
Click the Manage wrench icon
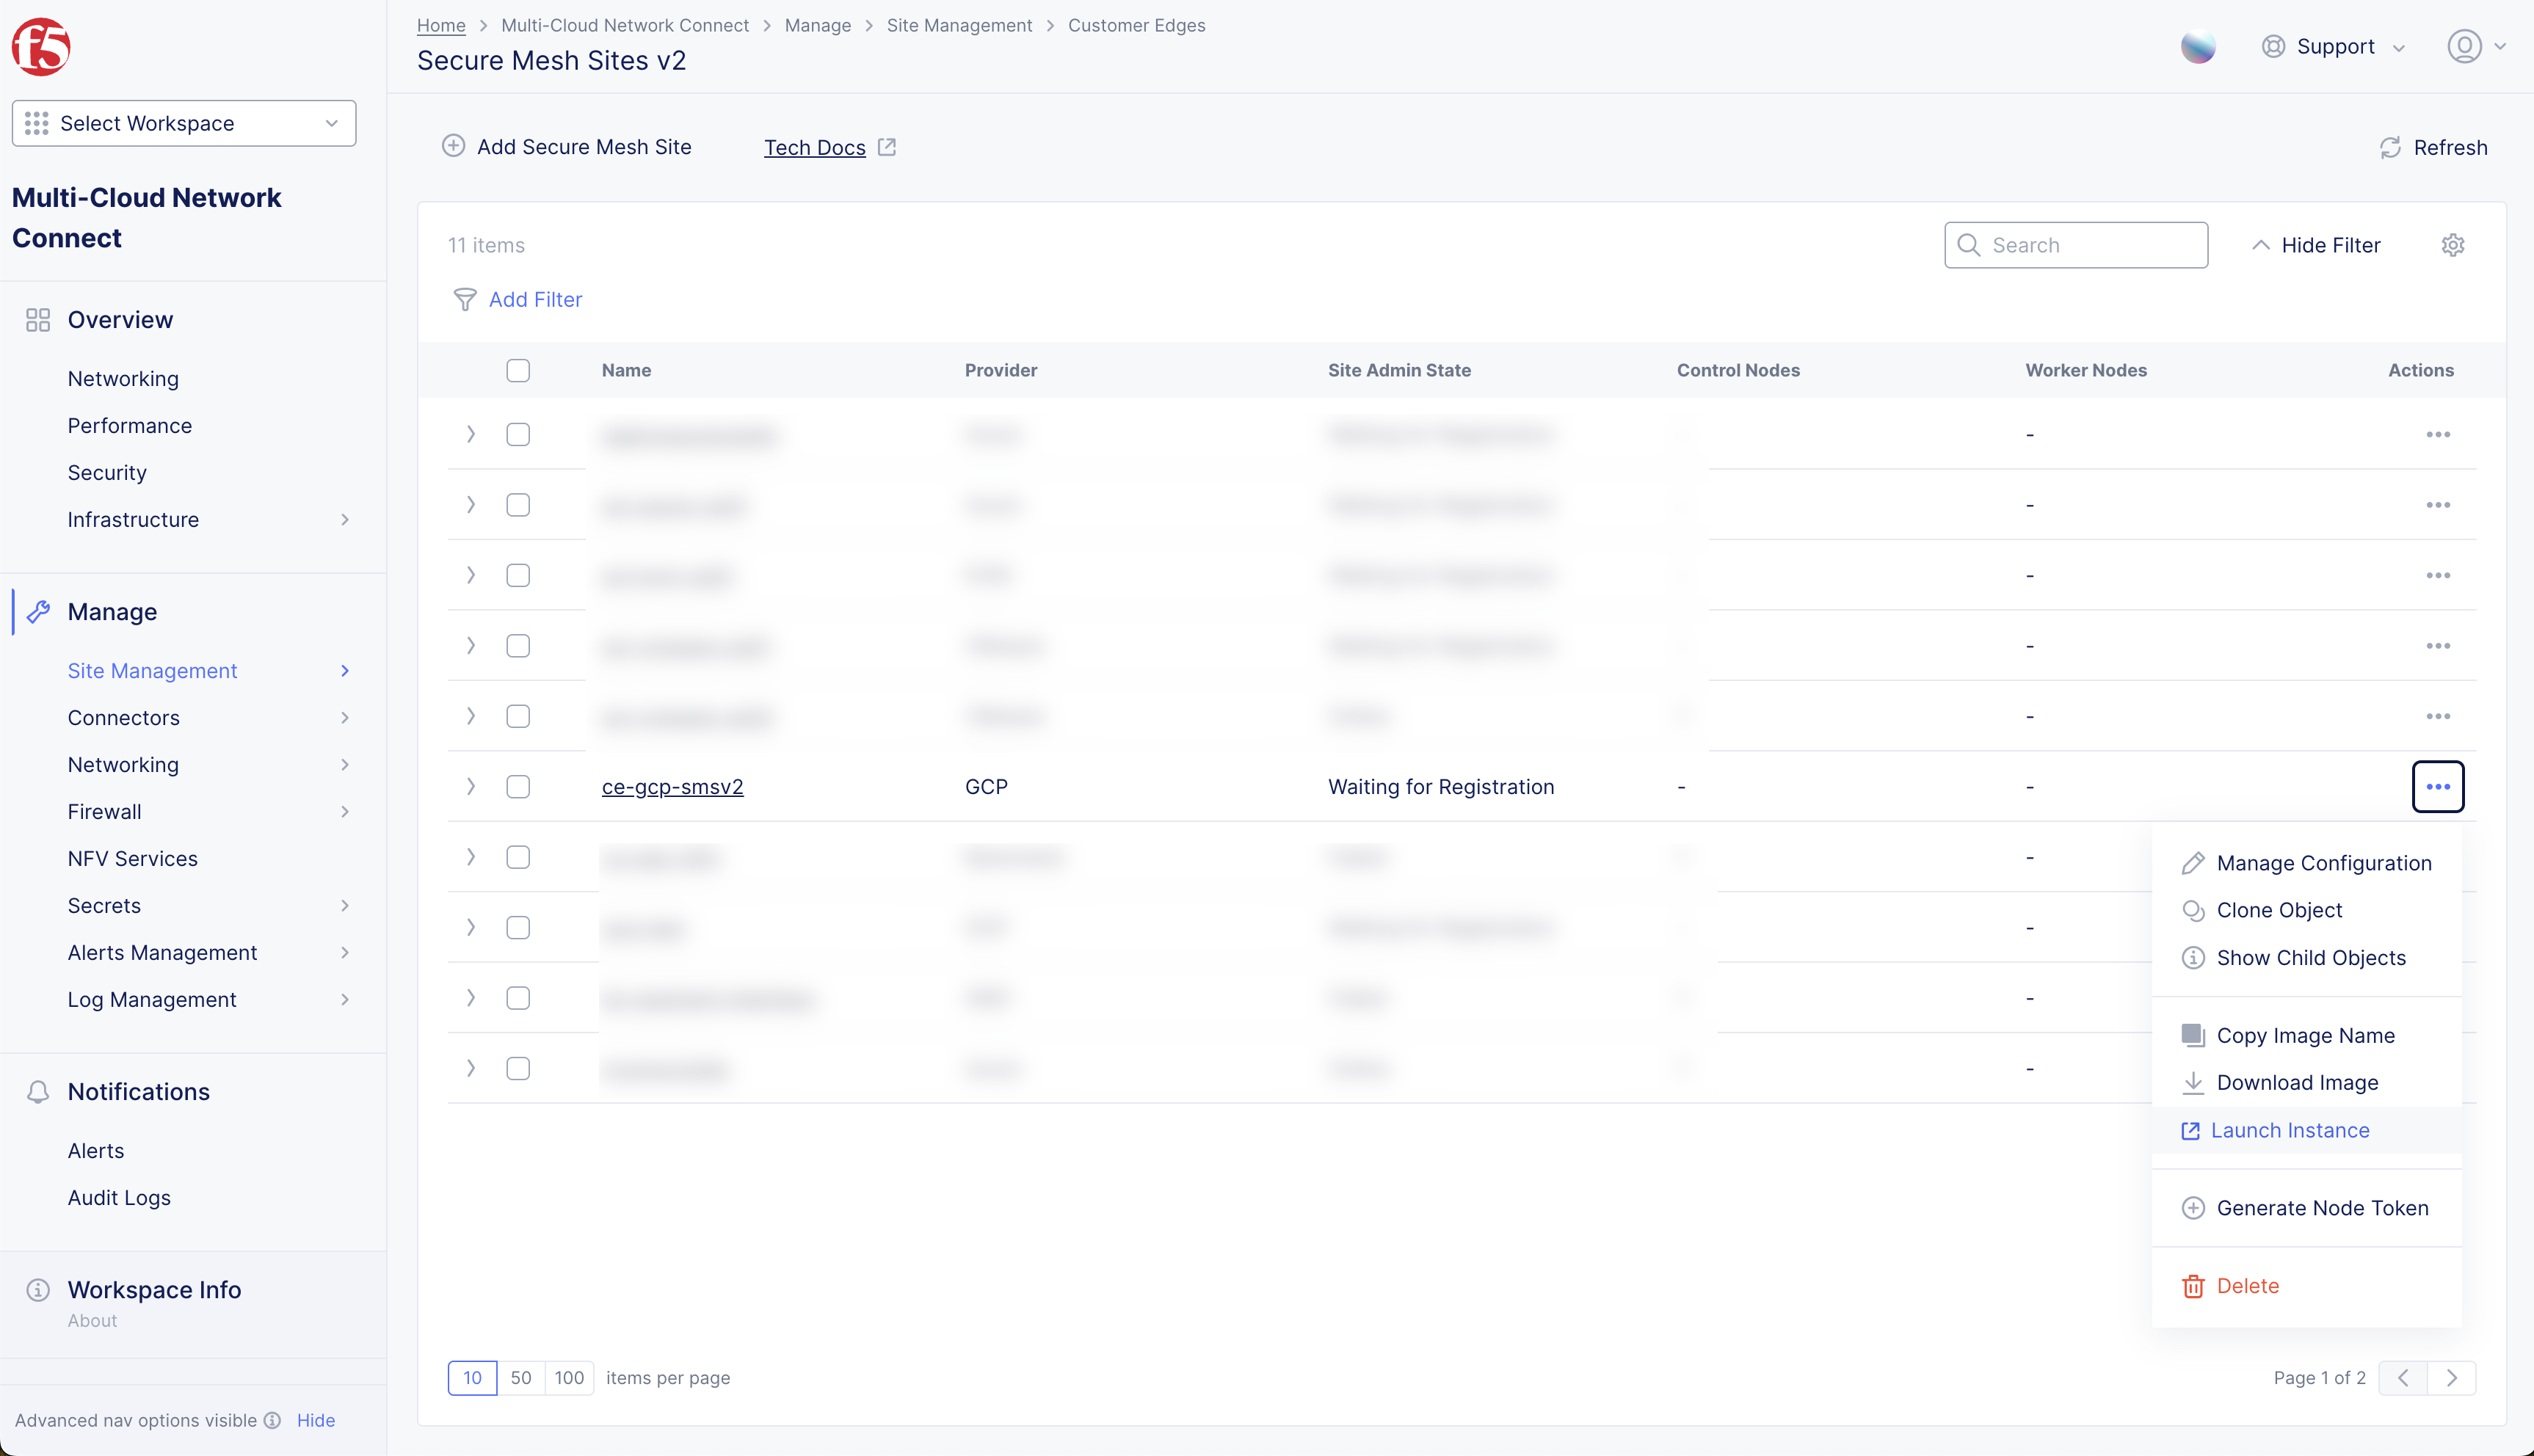point(38,612)
